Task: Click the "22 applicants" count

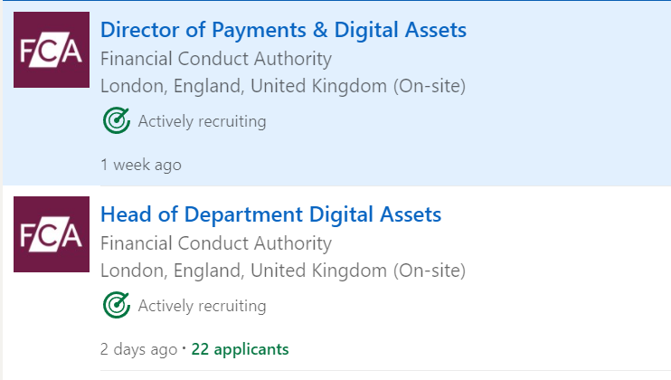Action: point(240,349)
